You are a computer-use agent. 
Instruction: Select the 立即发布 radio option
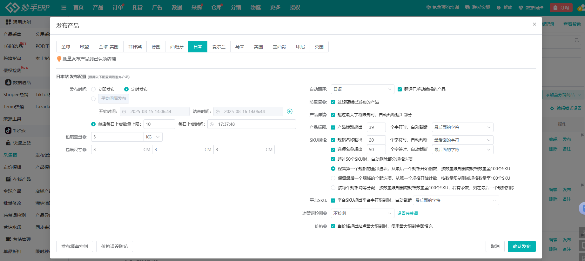point(93,89)
